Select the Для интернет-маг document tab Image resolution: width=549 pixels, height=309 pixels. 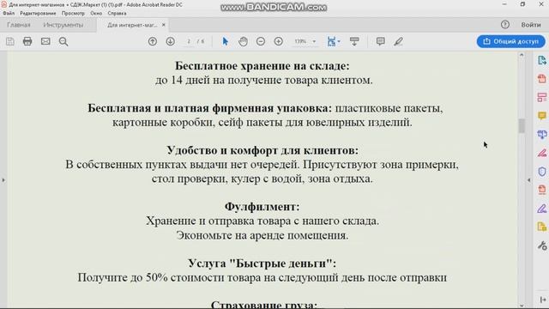tap(132, 25)
